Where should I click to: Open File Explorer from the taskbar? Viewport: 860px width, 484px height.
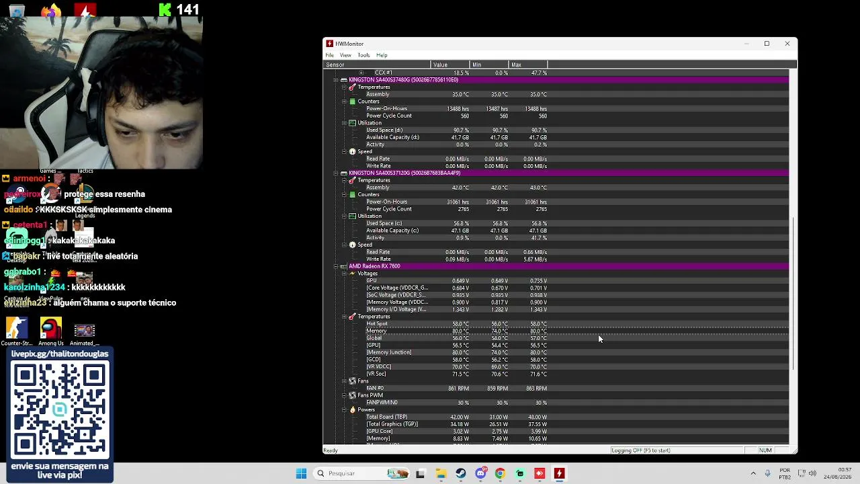click(x=441, y=473)
